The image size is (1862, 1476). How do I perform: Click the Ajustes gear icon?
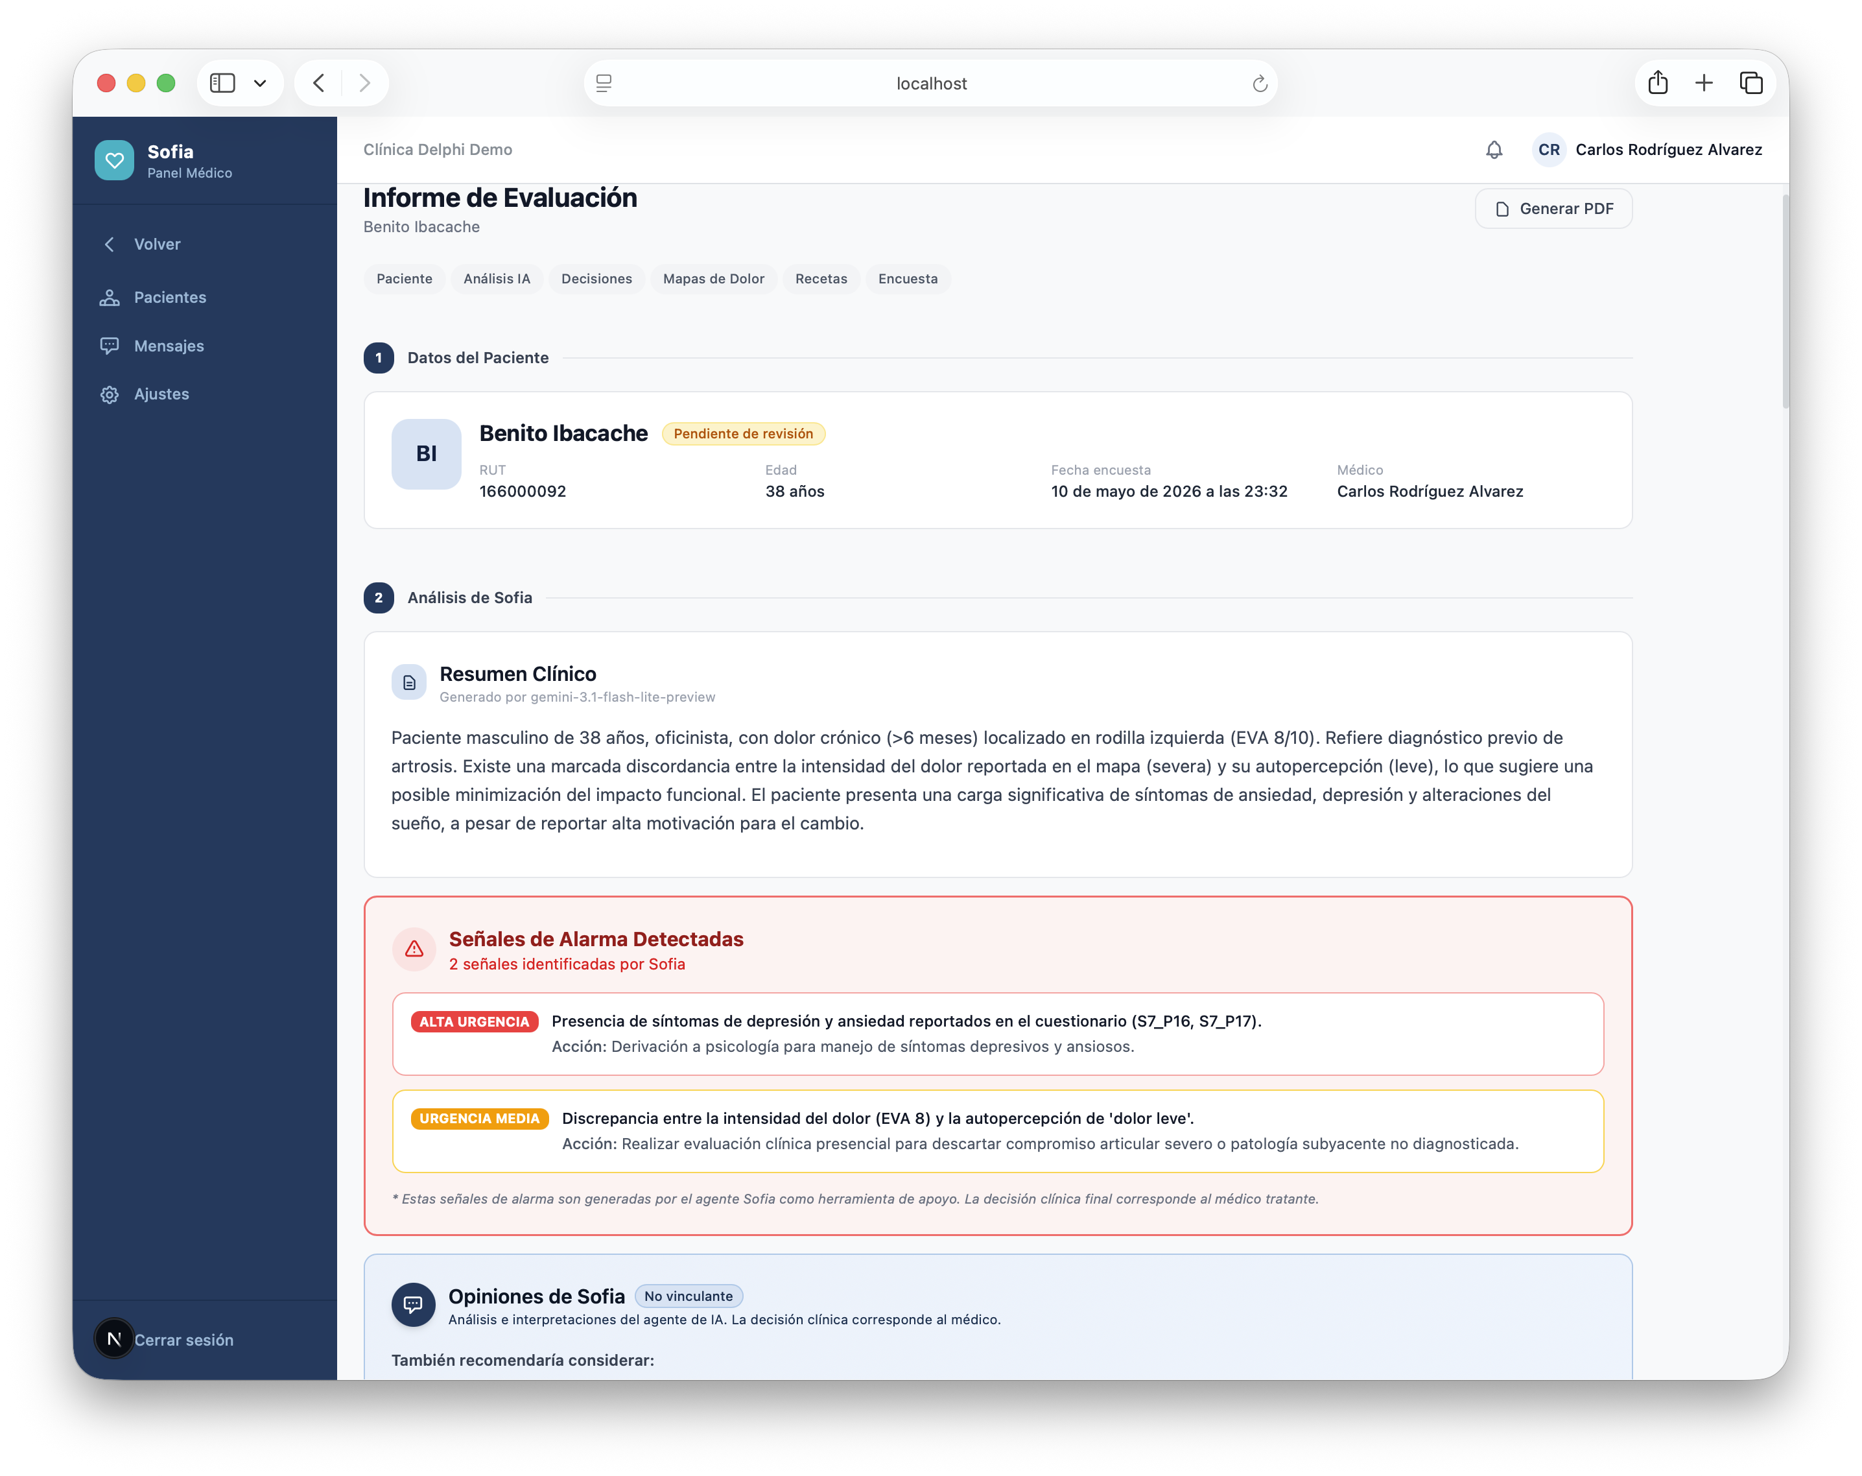coord(110,395)
